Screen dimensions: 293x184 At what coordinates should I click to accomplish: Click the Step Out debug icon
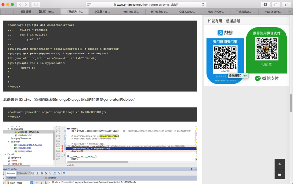[55, 173]
